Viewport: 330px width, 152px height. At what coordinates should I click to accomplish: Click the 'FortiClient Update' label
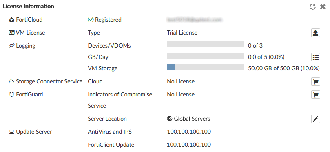[111, 145]
